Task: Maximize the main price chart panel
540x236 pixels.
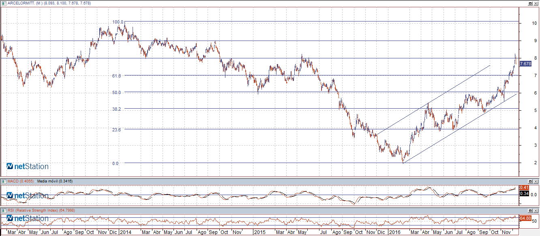Action: (530, 3)
